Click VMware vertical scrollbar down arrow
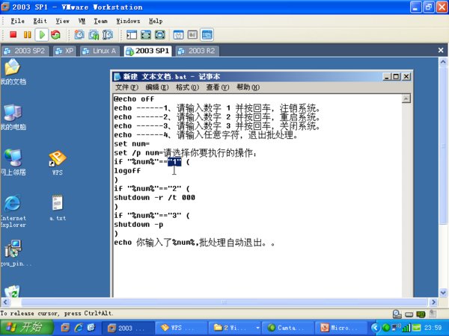 pyautogui.click(x=443, y=292)
